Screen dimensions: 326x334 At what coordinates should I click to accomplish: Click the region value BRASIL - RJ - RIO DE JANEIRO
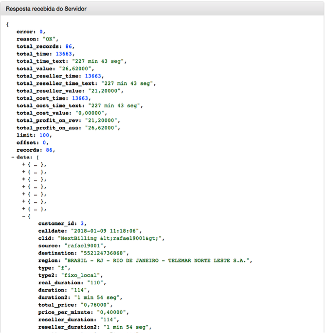[x=157, y=261]
